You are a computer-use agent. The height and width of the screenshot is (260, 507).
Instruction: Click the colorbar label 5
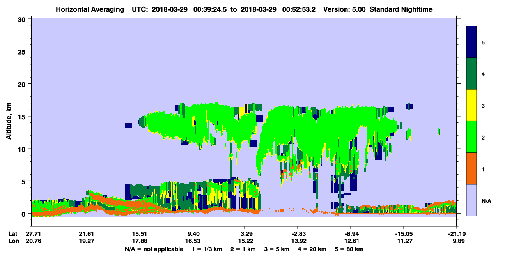tap(483, 42)
